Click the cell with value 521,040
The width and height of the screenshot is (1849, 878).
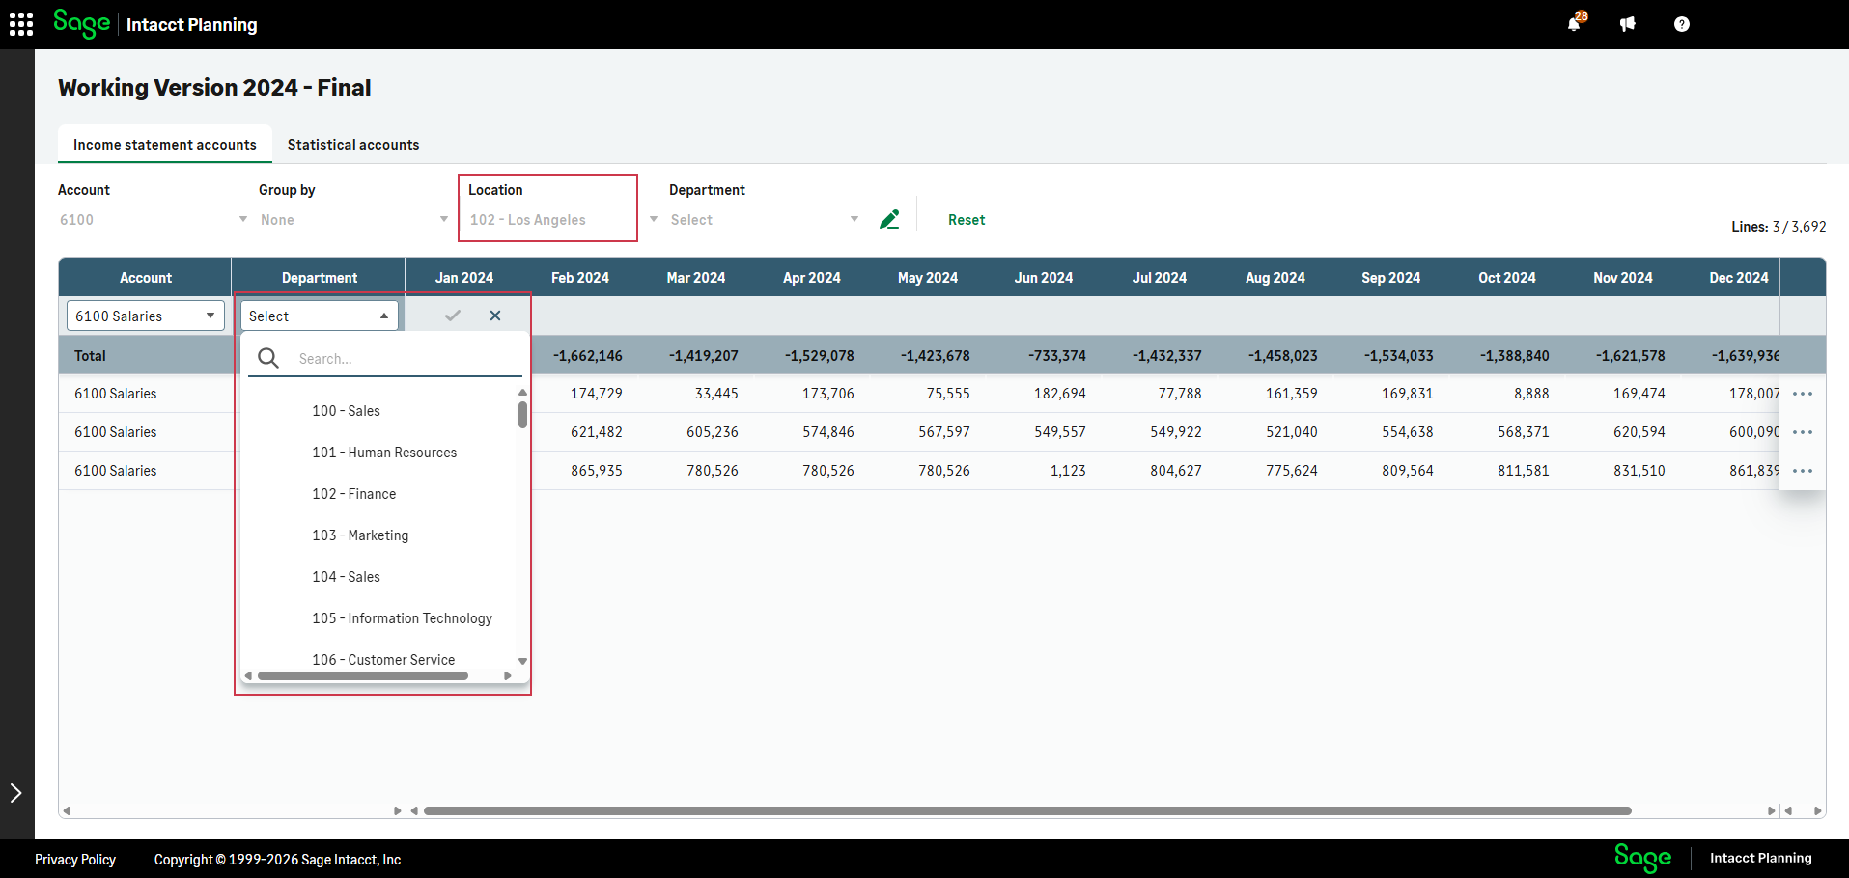1292,432
